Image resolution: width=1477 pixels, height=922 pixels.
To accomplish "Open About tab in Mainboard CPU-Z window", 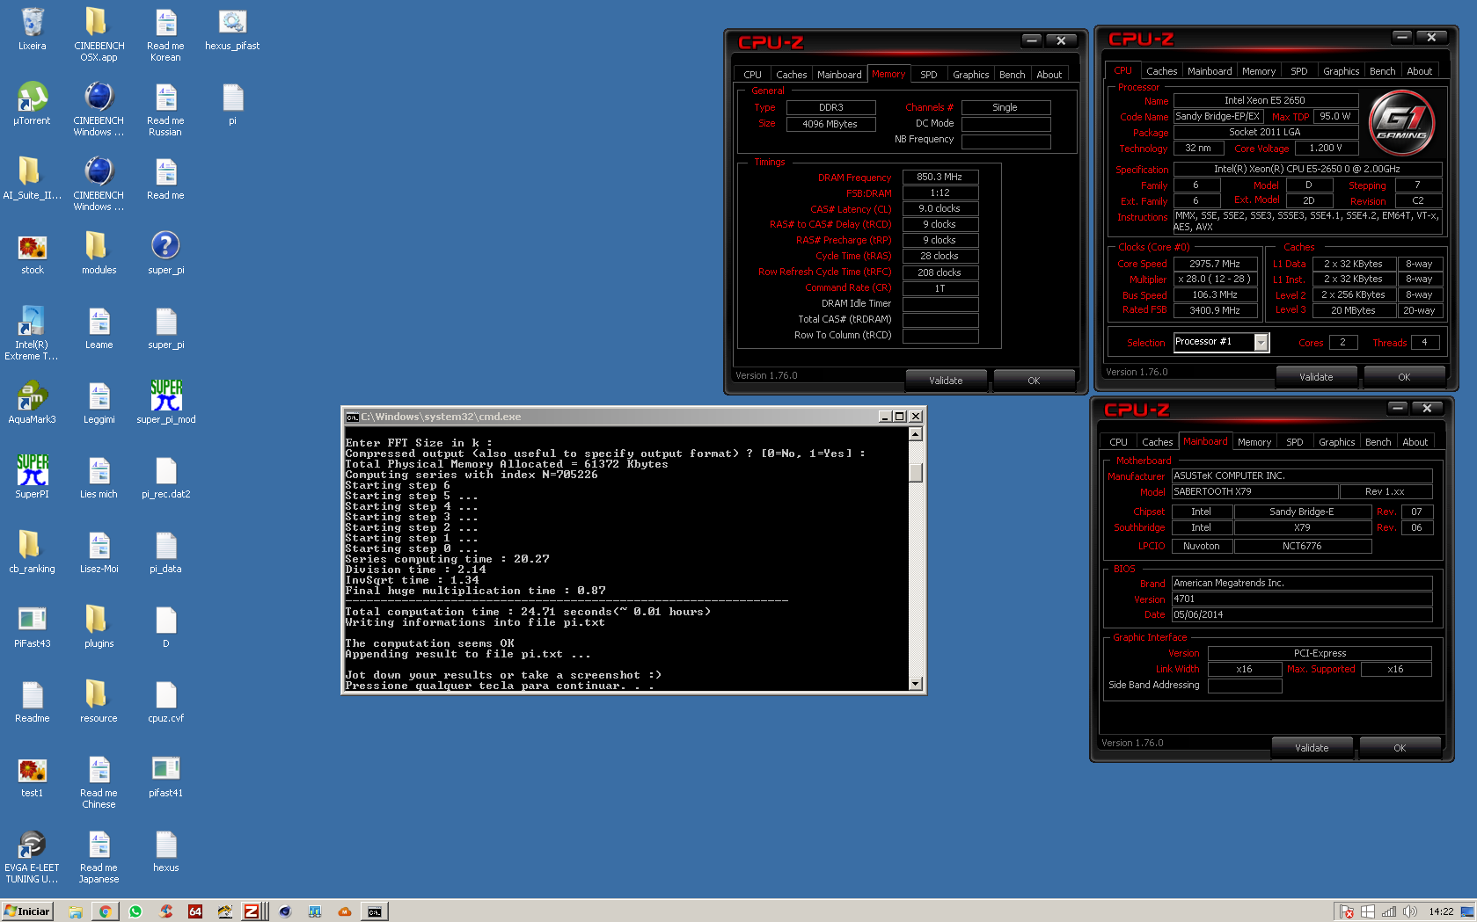I will tap(1415, 442).
